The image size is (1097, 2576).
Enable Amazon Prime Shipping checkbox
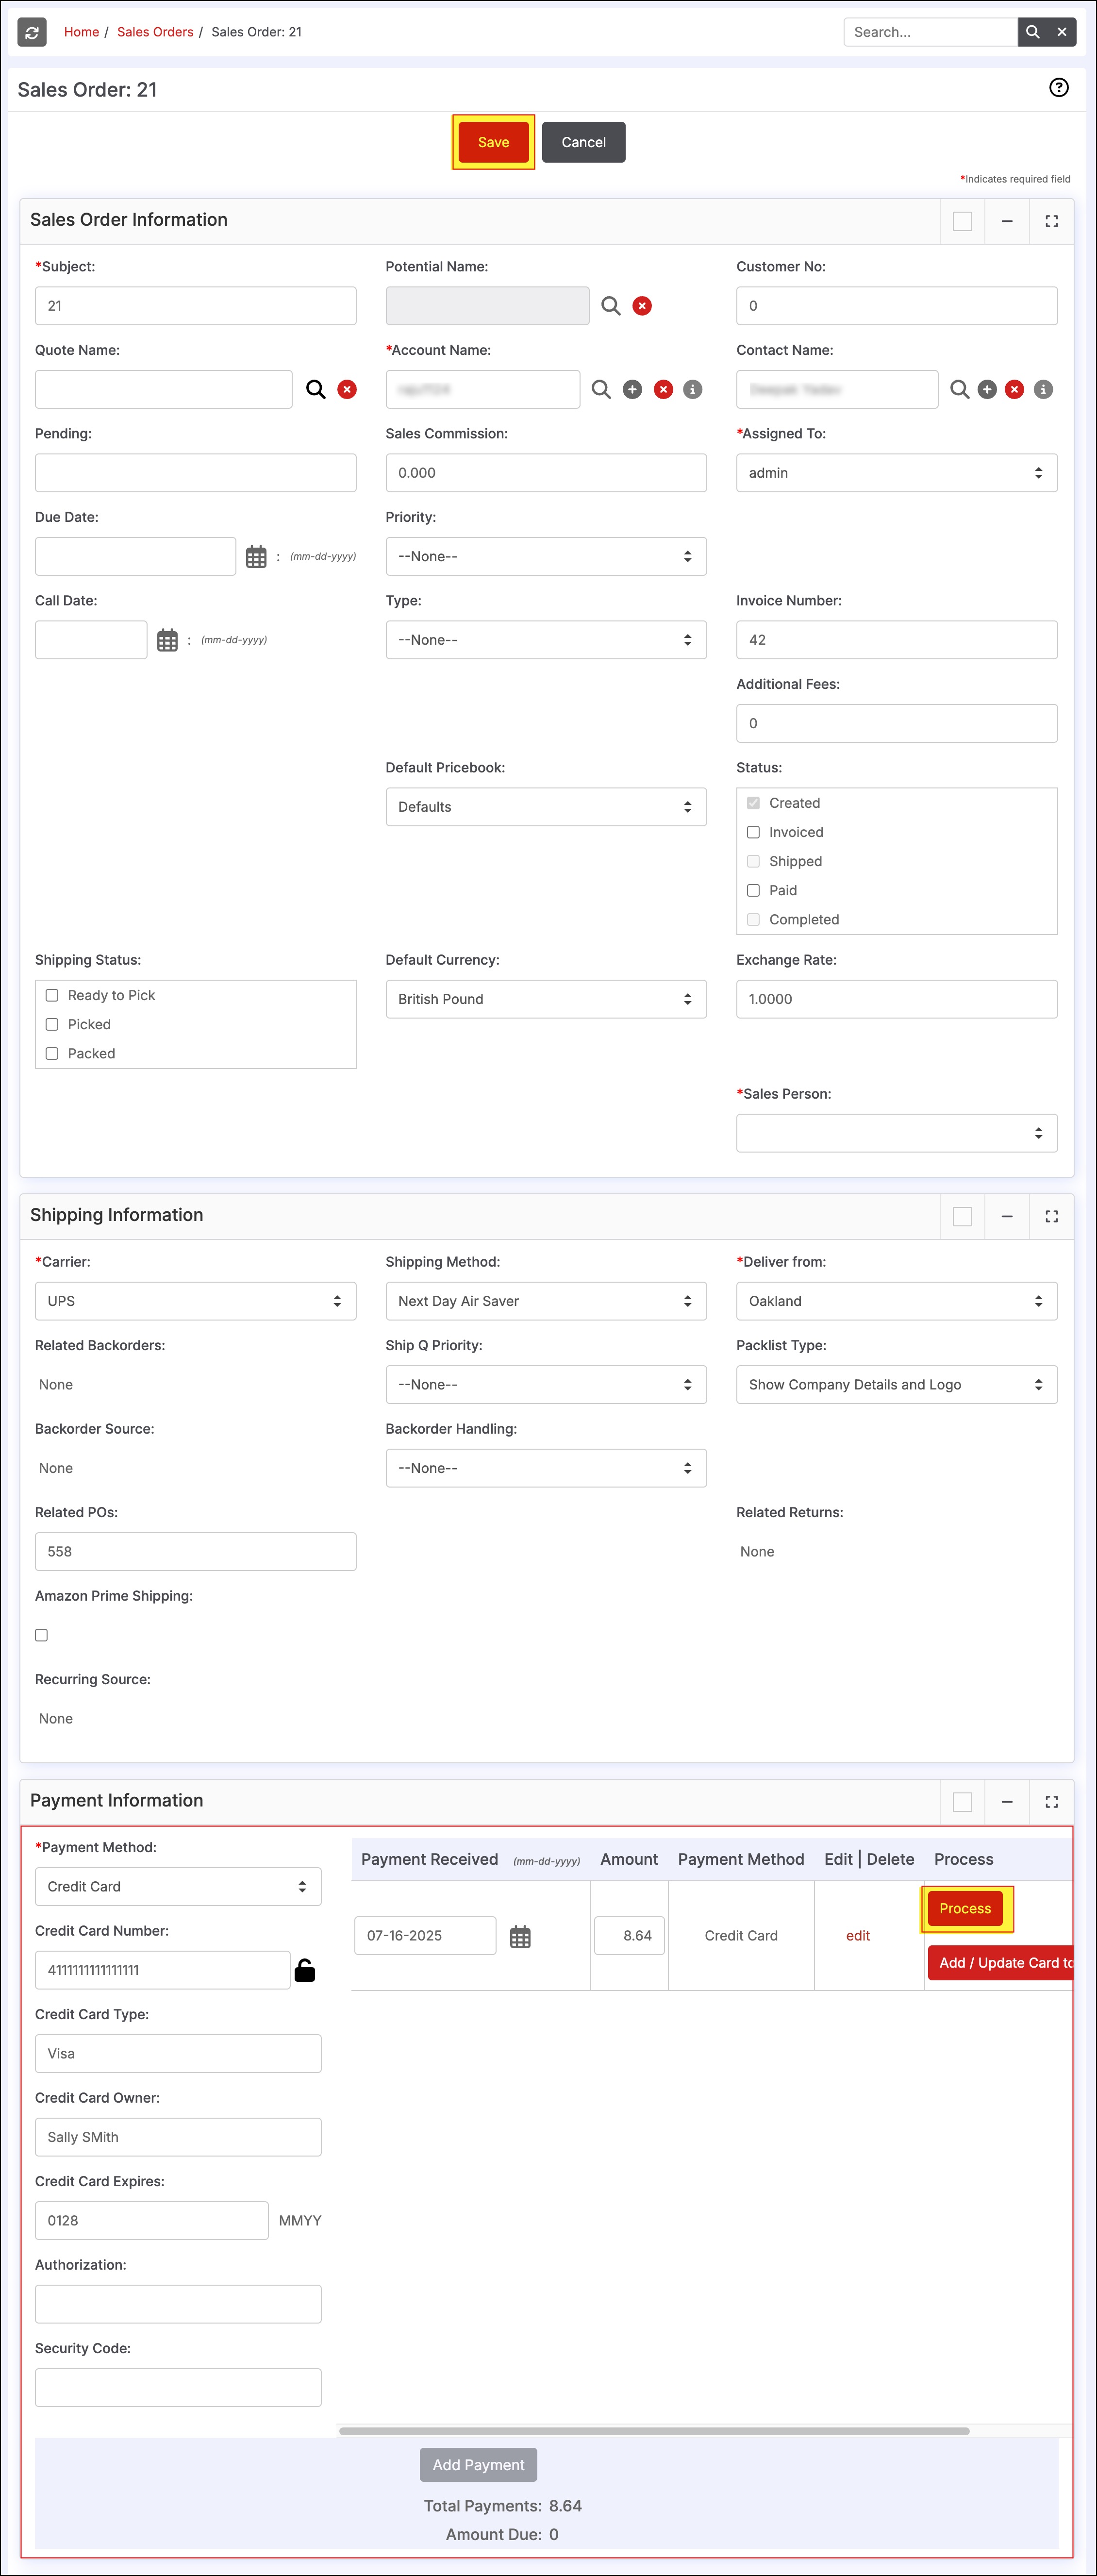pyautogui.click(x=41, y=1635)
